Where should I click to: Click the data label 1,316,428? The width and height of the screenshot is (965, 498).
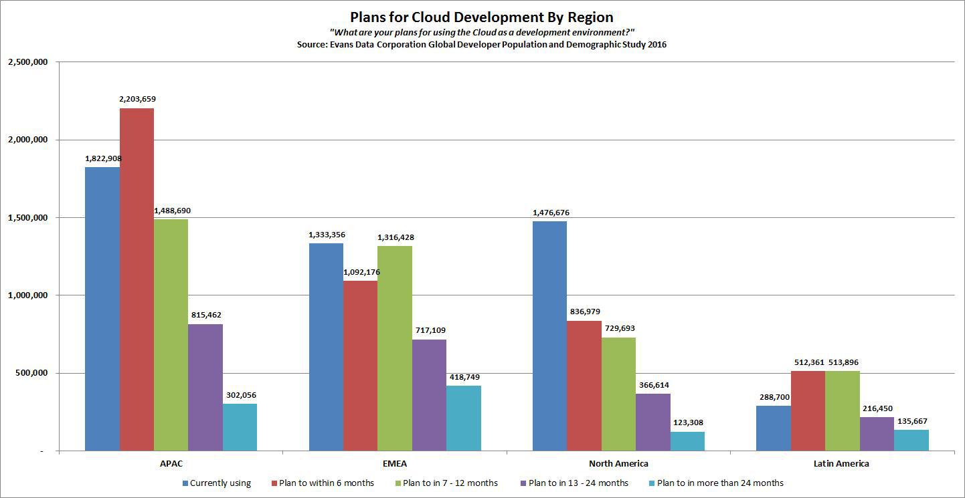coord(395,237)
